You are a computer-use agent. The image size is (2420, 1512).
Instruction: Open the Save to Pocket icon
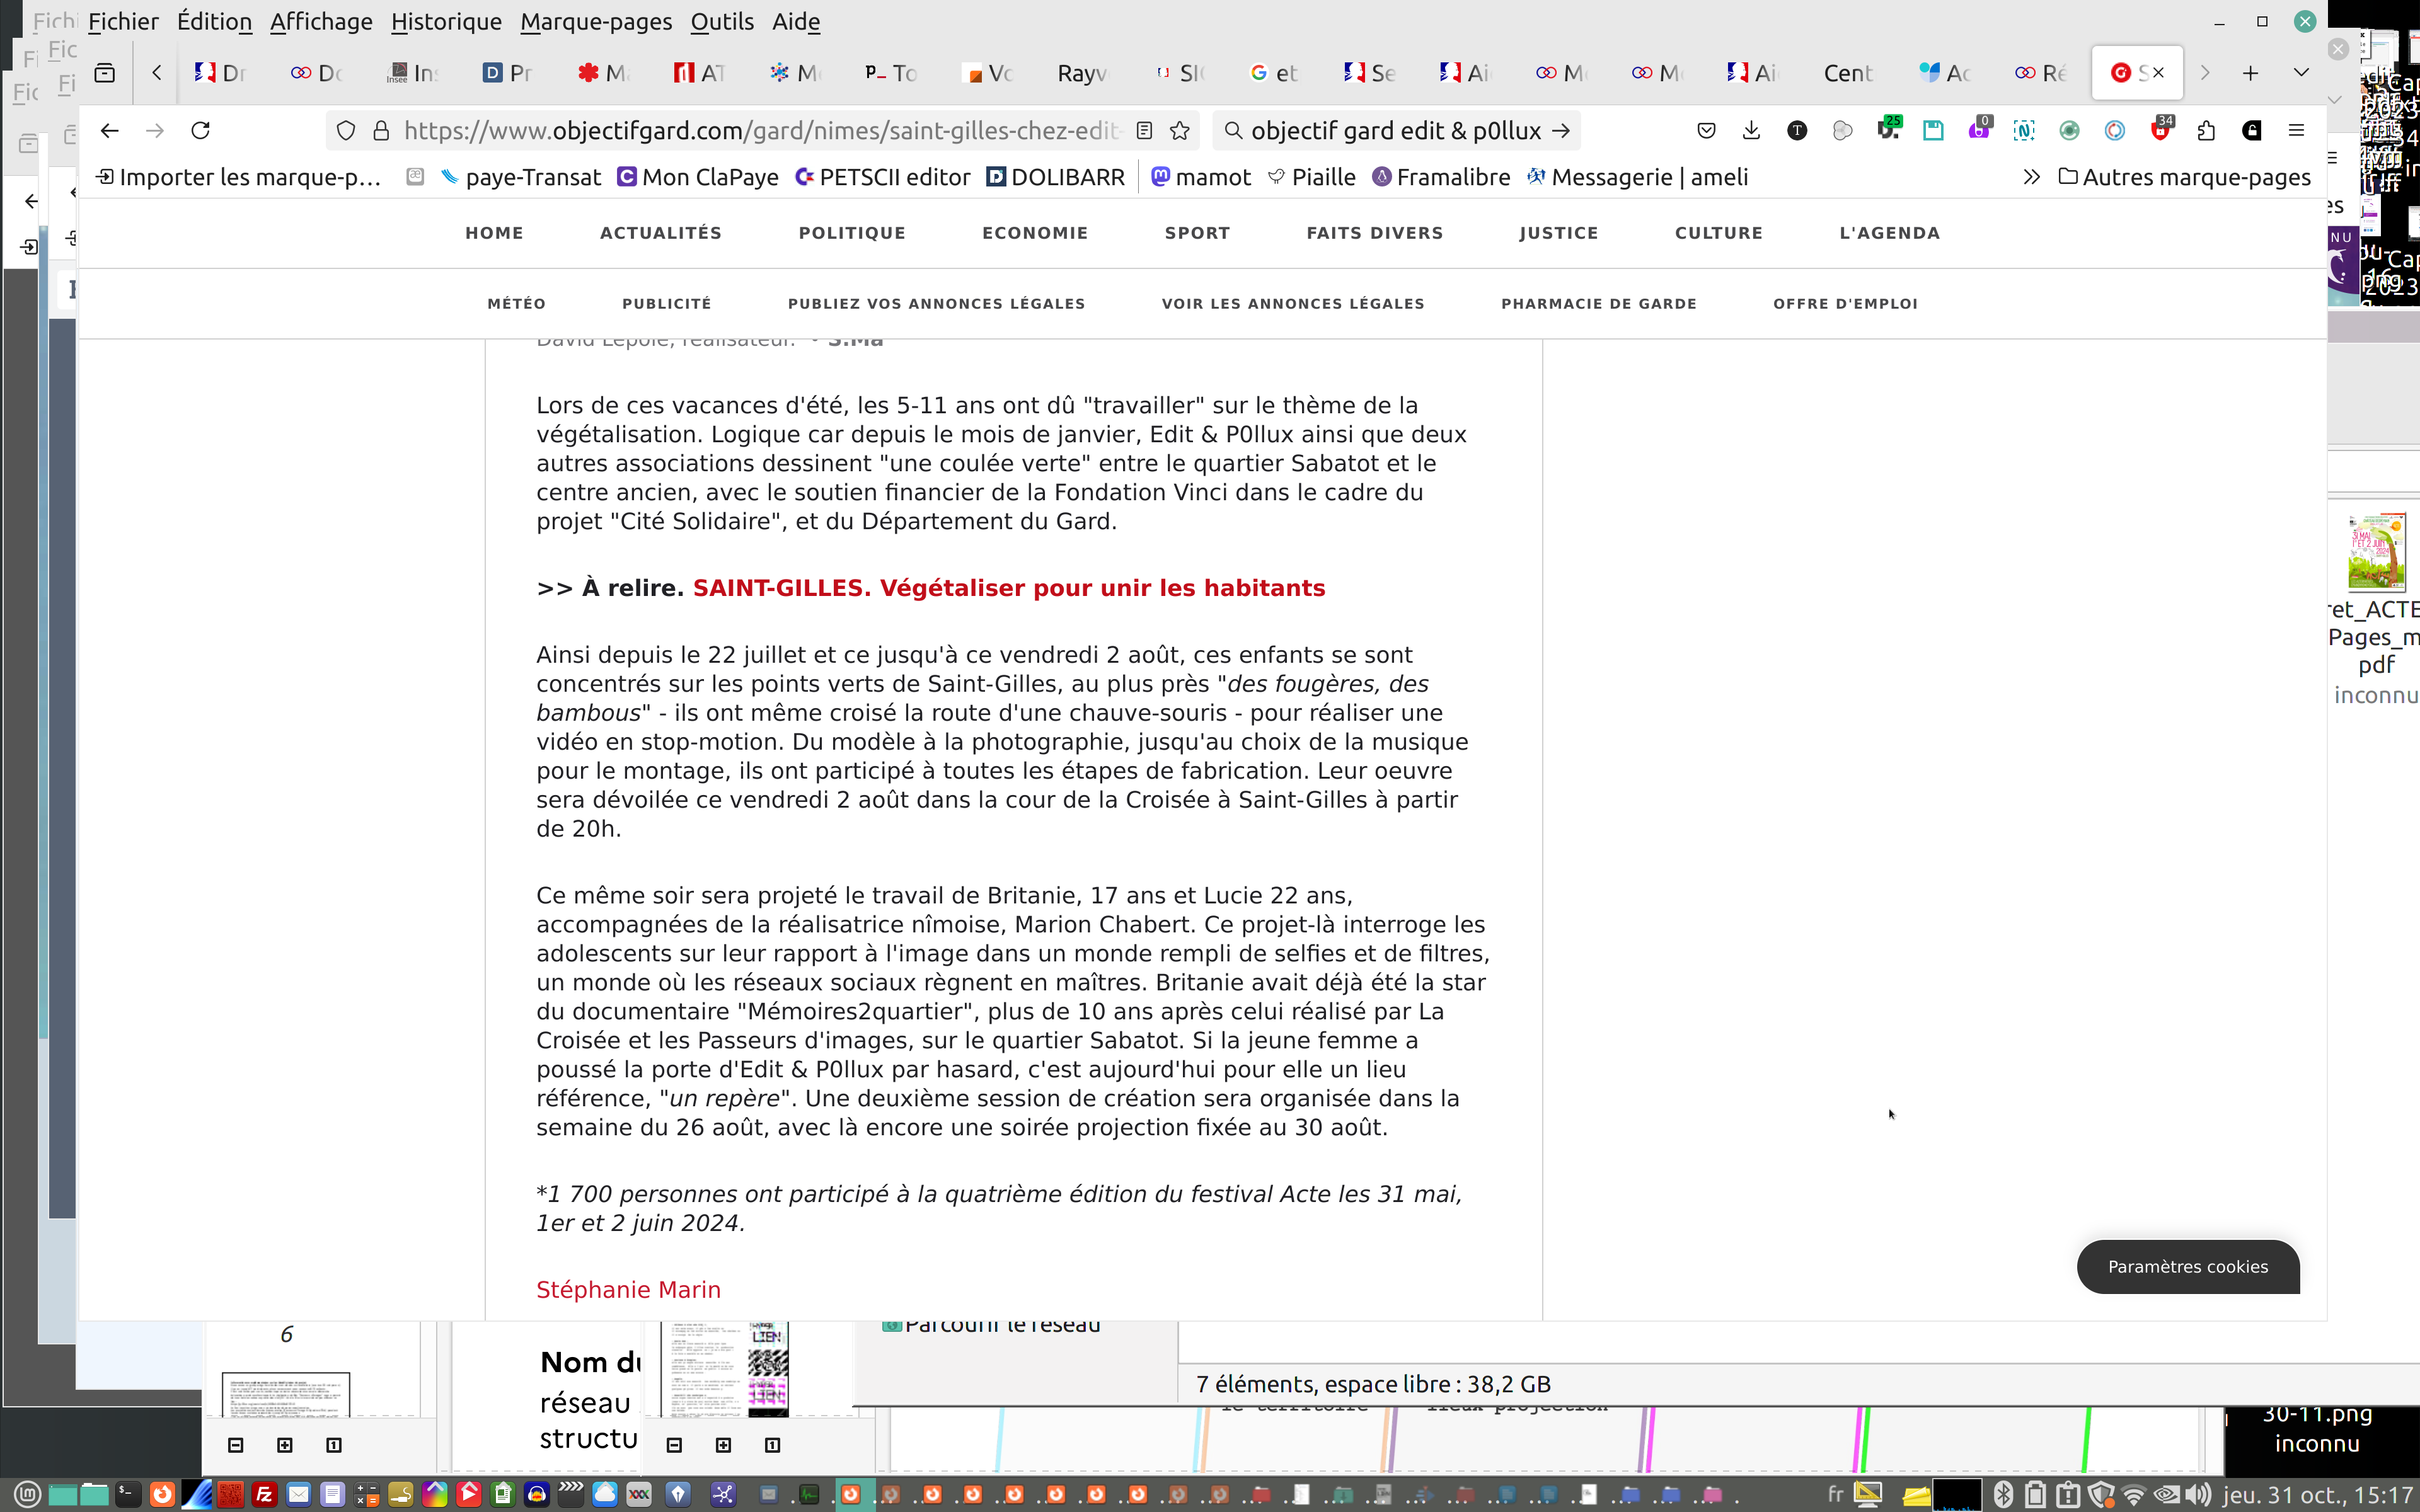1706,131
